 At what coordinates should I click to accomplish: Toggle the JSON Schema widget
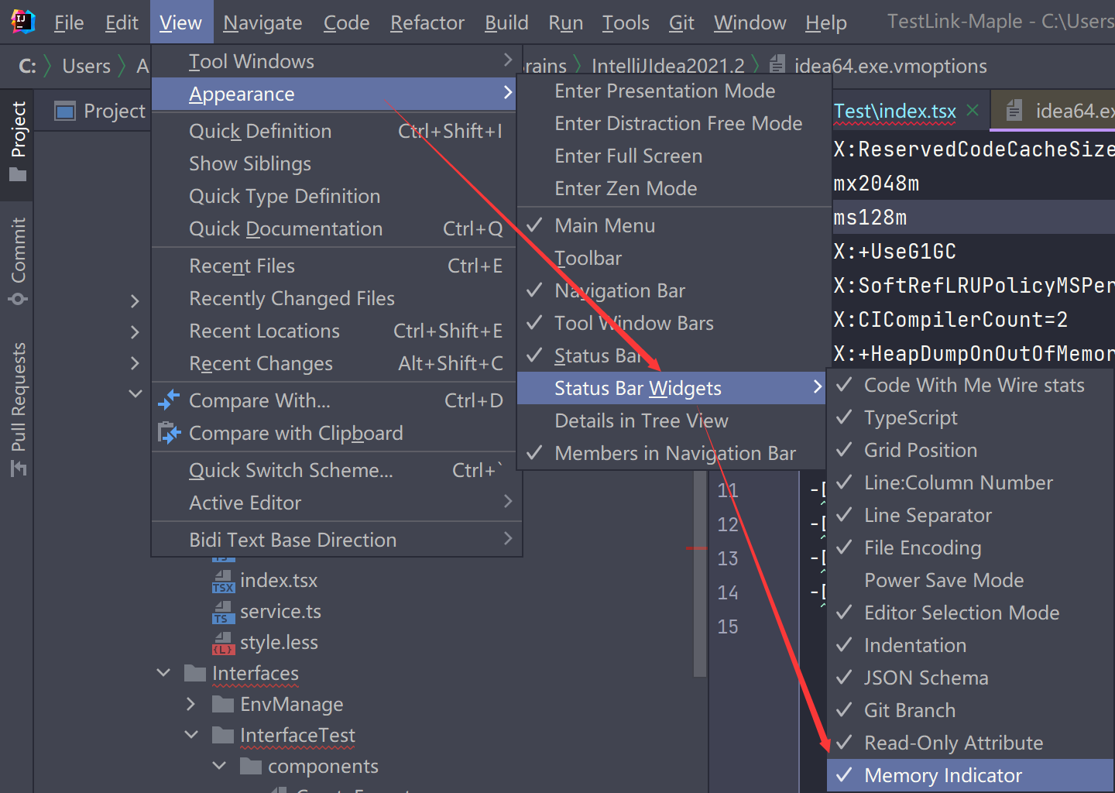pyautogui.click(x=970, y=678)
